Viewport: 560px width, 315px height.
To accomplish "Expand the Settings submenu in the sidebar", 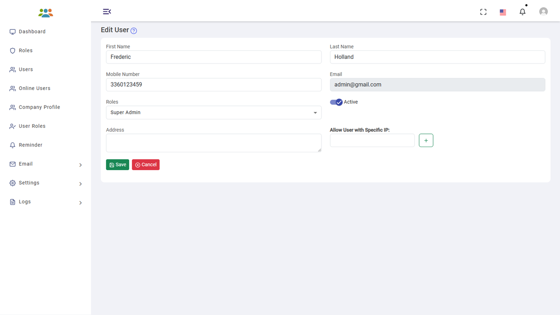I will click(45, 183).
